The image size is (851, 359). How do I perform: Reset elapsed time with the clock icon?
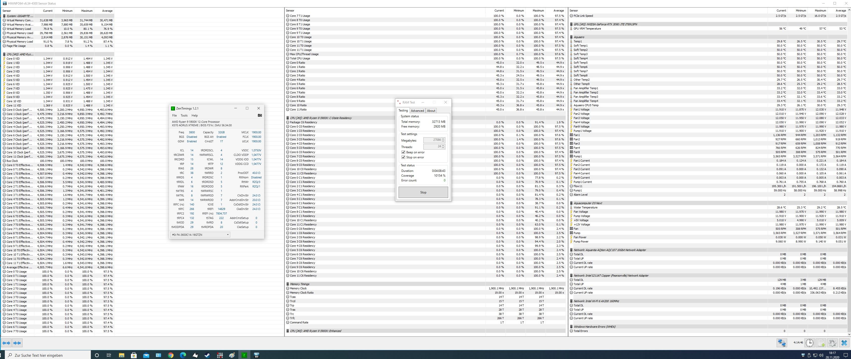click(x=809, y=343)
